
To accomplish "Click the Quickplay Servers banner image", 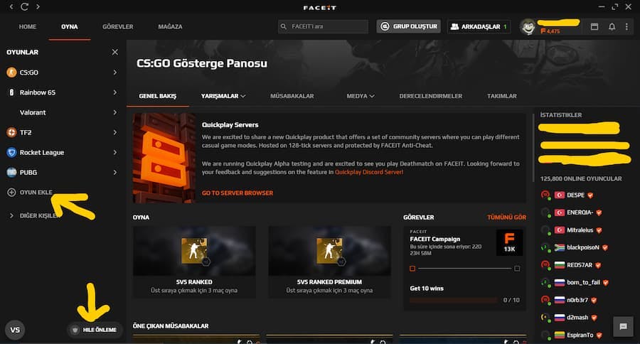I will click(x=164, y=158).
